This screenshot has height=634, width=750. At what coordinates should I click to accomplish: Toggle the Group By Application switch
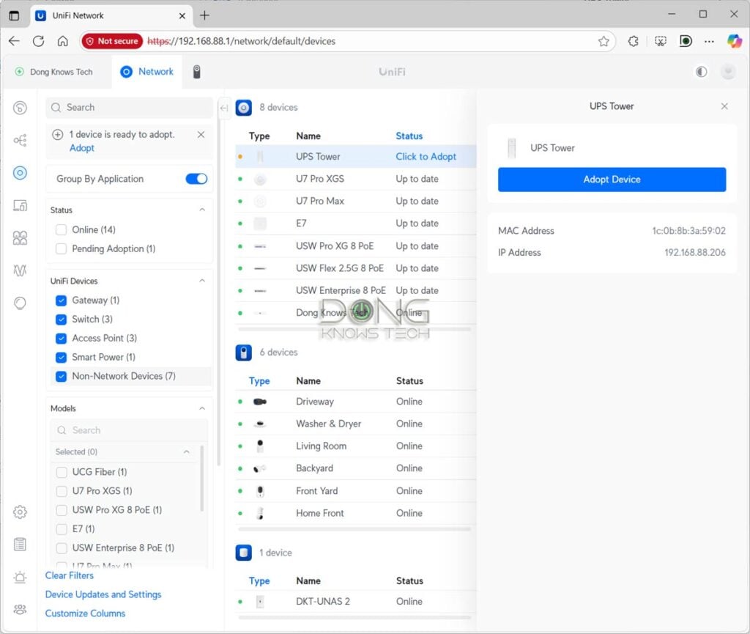pyautogui.click(x=196, y=179)
